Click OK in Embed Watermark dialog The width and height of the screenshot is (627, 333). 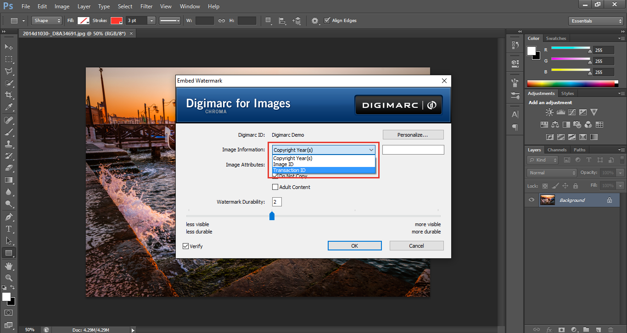355,246
